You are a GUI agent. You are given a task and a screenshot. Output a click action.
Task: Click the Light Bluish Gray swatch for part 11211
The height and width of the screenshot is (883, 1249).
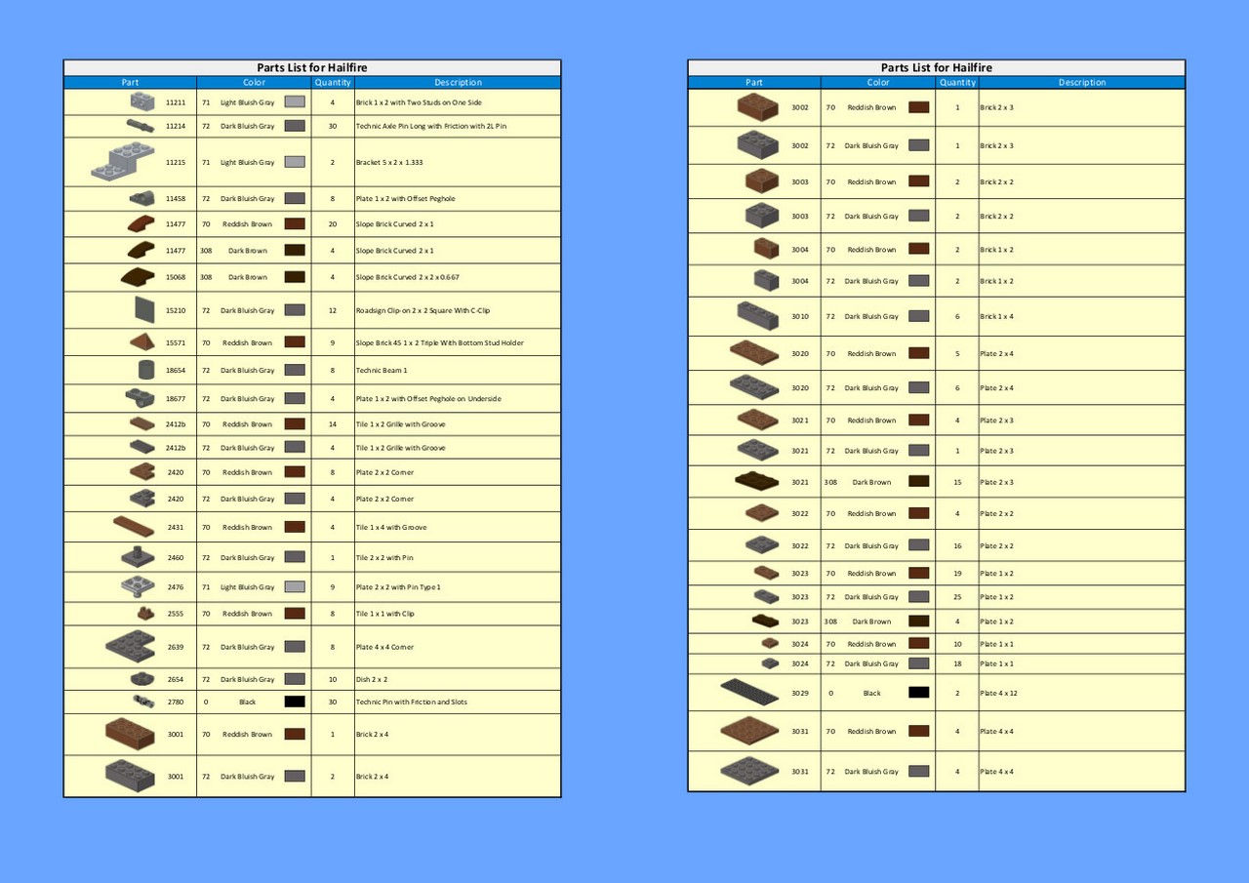[x=295, y=101]
